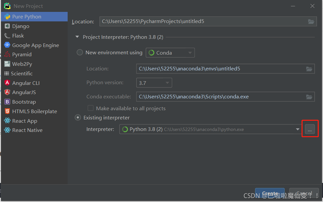323x202 pixels.
Task: Select the Scientific project icon
Action: [7, 73]
